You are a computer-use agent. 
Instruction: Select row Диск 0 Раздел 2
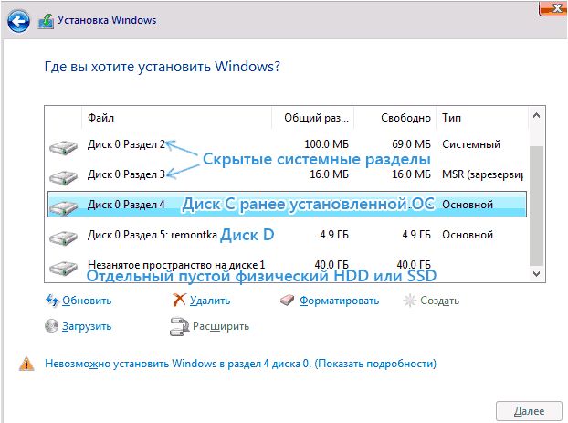pos(287,144)
